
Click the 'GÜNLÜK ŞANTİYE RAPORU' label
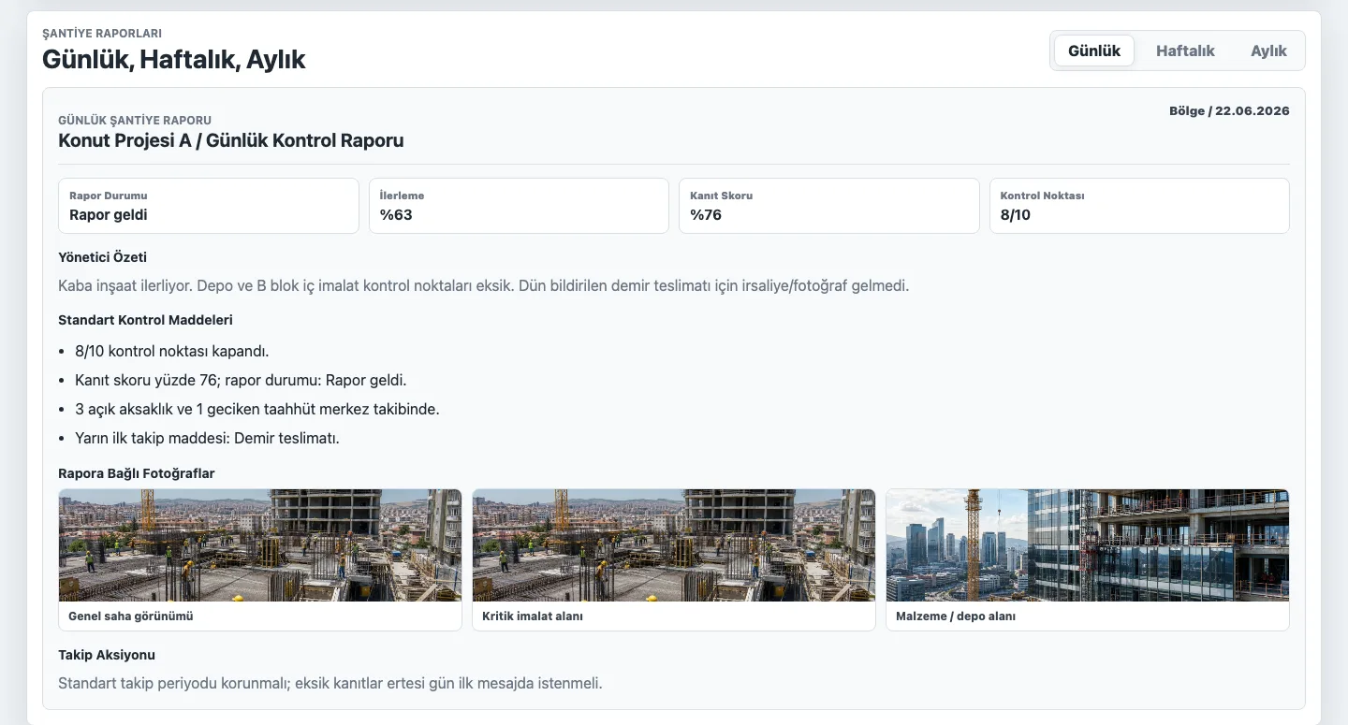[x=135, y=120]
